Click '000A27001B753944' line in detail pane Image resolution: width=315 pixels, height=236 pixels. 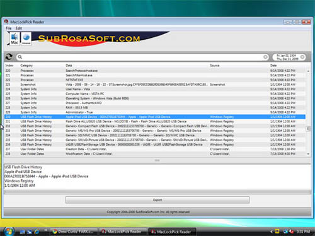(47, 176)
